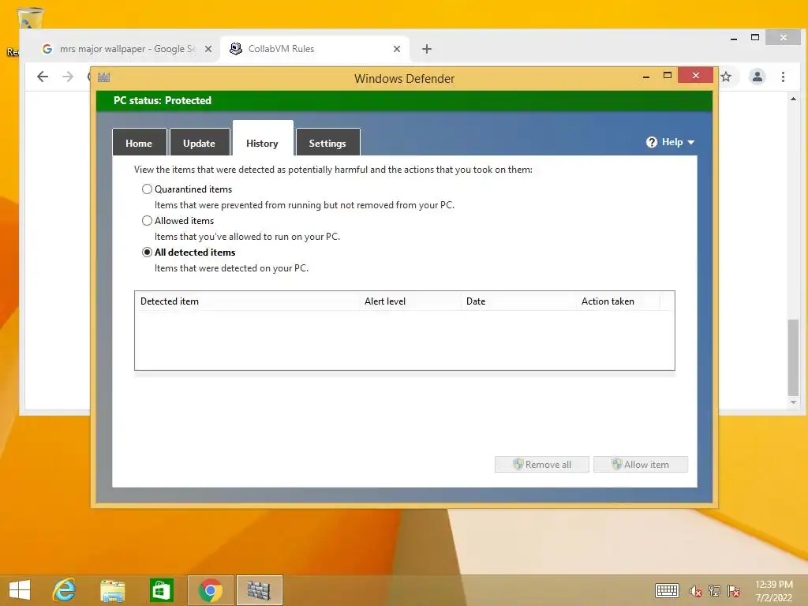808x606 pixels.
Task: Expand the Help dropdown arrow
Action: point(691,142)
